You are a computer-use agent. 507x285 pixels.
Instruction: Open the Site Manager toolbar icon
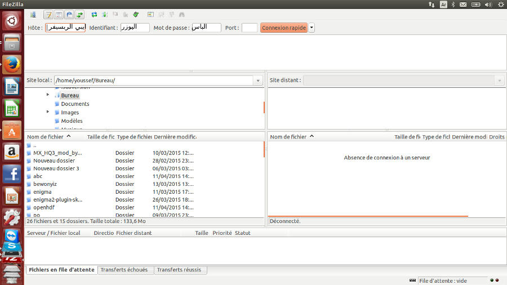click(x=33, y=15)
